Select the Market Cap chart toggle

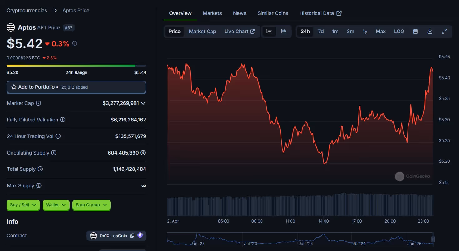[x=203, y=31]
